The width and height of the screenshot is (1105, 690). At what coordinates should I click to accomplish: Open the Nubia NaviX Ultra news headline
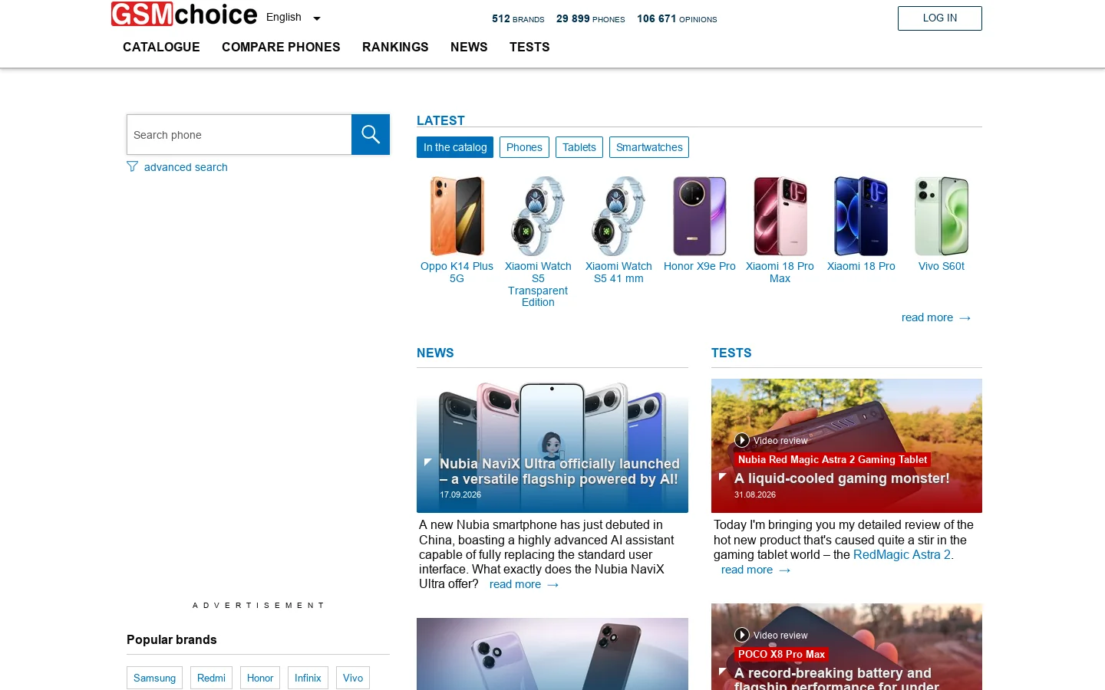[x=559, y=472]
